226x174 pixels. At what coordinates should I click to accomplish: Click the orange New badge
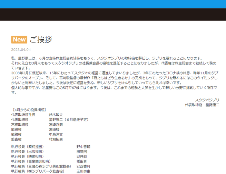(19, 40)
